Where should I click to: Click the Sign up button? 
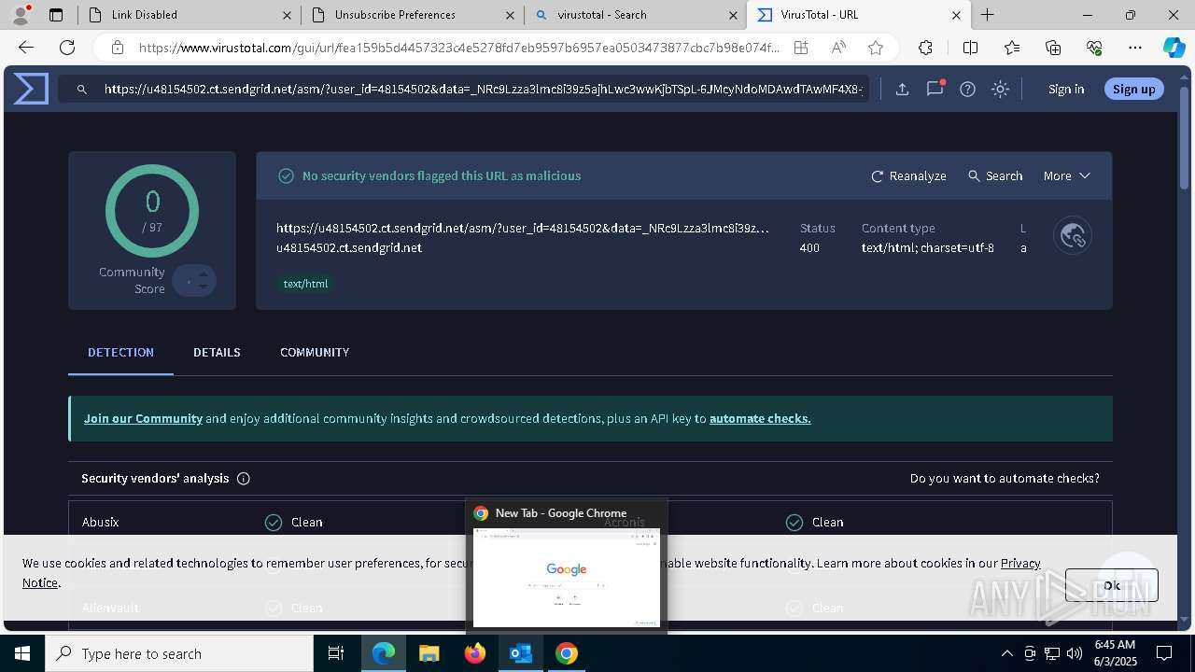click(1133, 89)
